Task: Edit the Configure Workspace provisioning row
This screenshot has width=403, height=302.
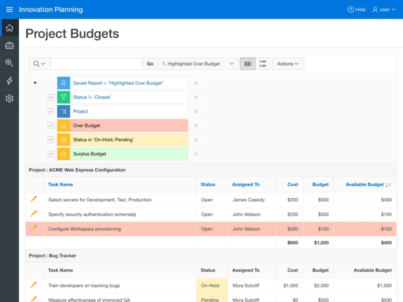Action: point(33,228)
